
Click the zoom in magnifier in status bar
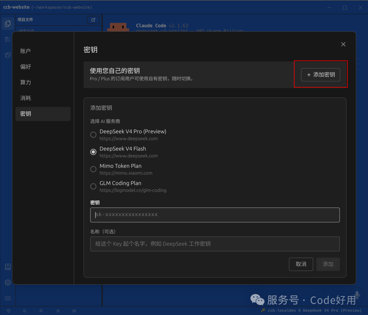pos(41,311)
